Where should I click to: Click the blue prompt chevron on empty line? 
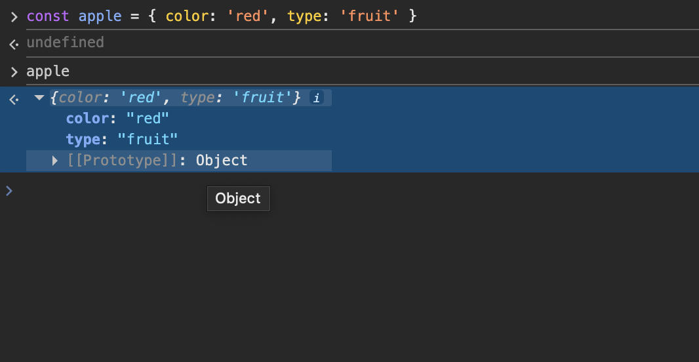(9, 191)
